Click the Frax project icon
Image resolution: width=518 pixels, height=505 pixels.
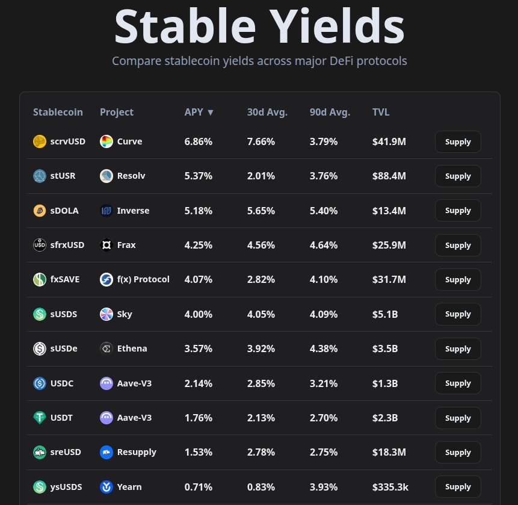(106, 246)
